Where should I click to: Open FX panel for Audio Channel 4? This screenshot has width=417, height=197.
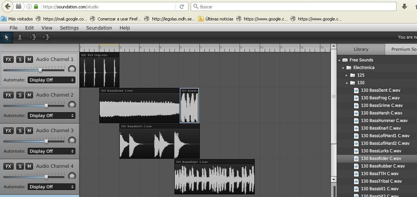[x=8, y=166]
